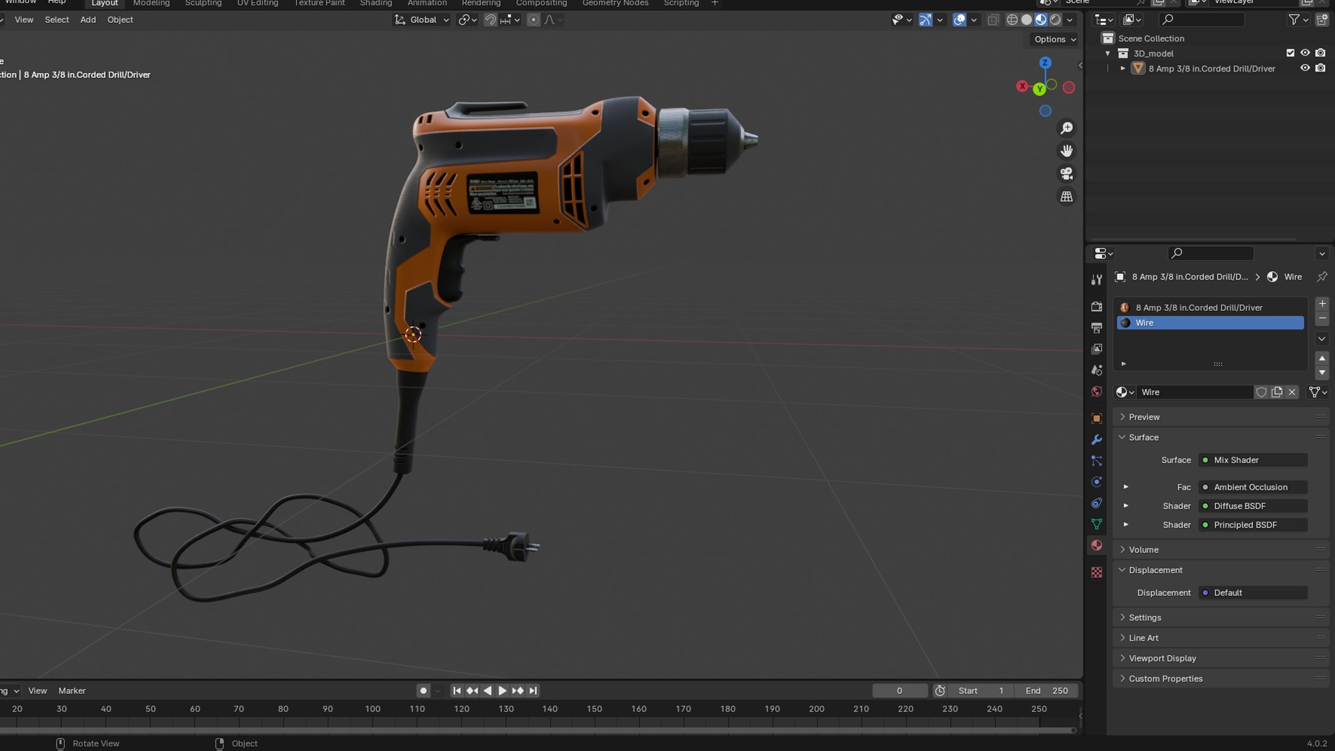This screenshot has width=1335, height=751.
Task: Open the Particles properties tab
Action: pos(1097,461)
